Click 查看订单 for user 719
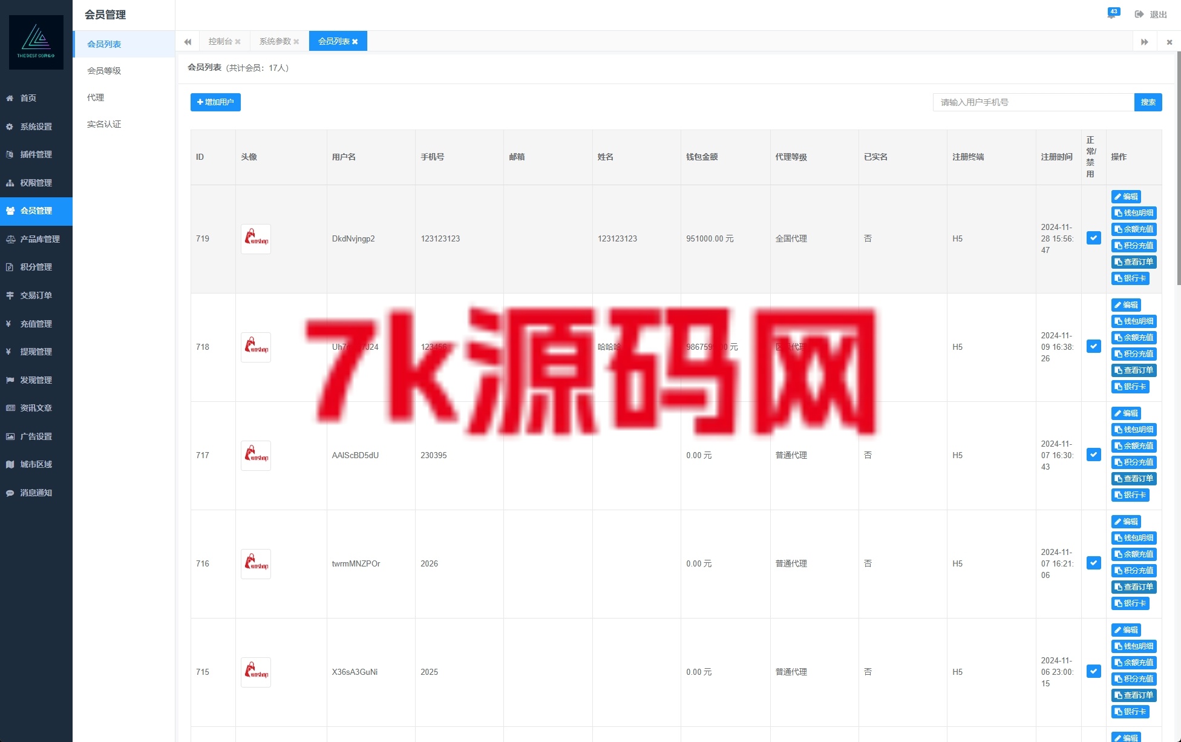 tap(1134, 262)
